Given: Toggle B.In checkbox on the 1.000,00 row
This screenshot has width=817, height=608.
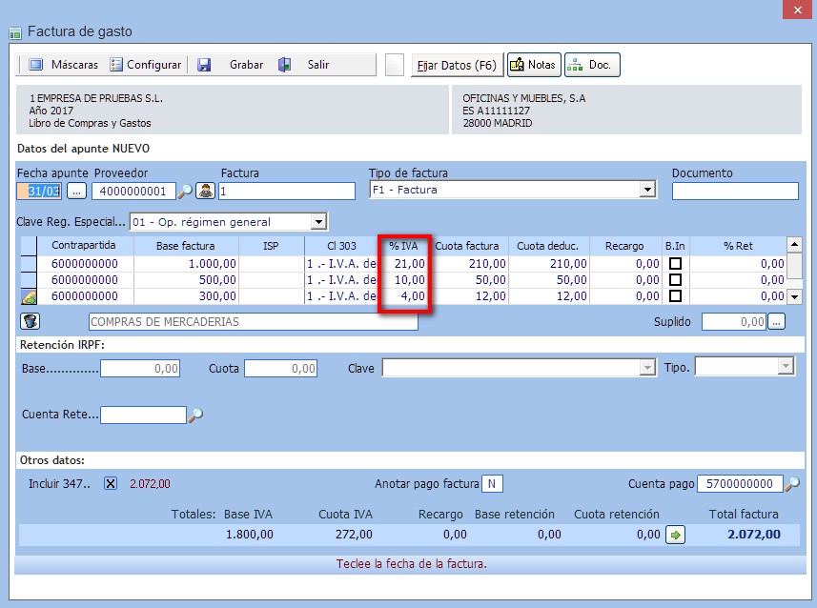Looking at the screenshot, I should (675, 264).
